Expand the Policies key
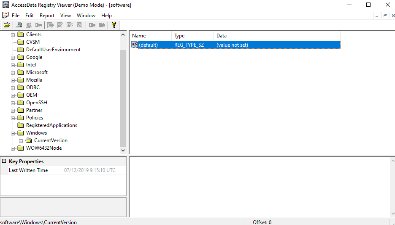Image resolution: width=395 pixels, height=225 pixels. 13,118
